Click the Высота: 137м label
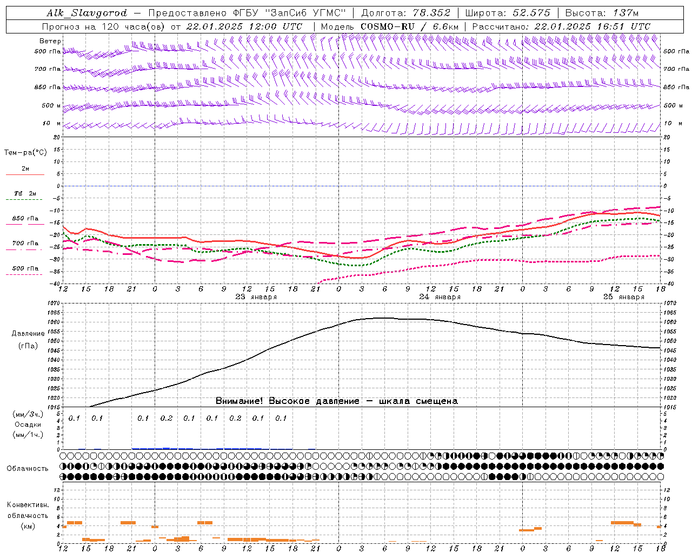Viewport: 692px width, 553px height. coord(602,13)
